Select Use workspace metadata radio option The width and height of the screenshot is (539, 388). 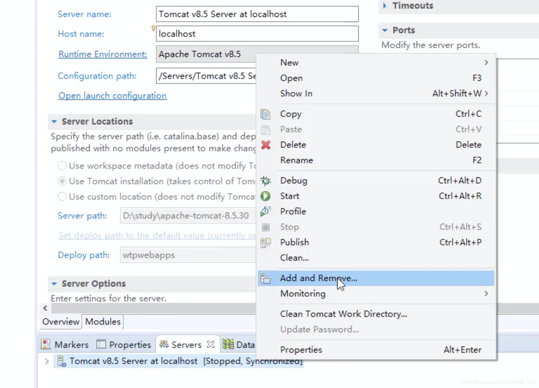(x=62, y=165)
